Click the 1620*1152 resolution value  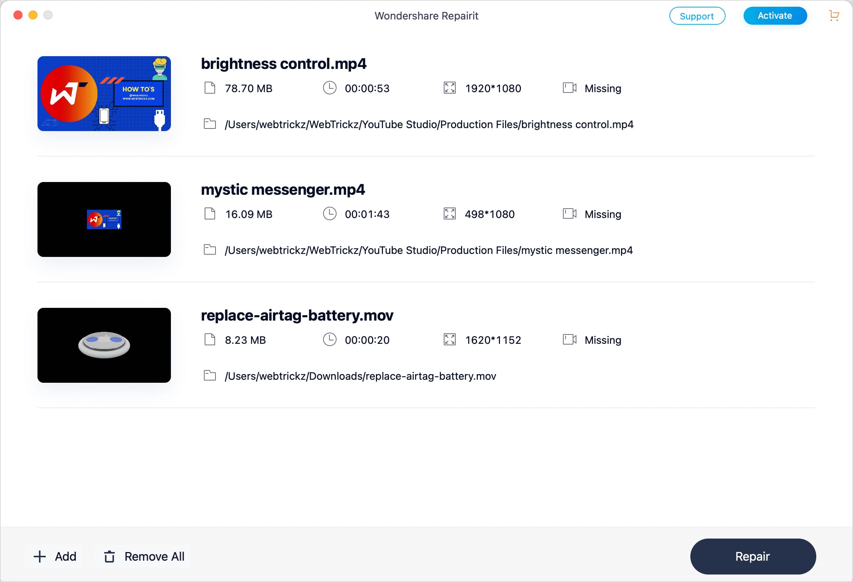tap(493, 340)
